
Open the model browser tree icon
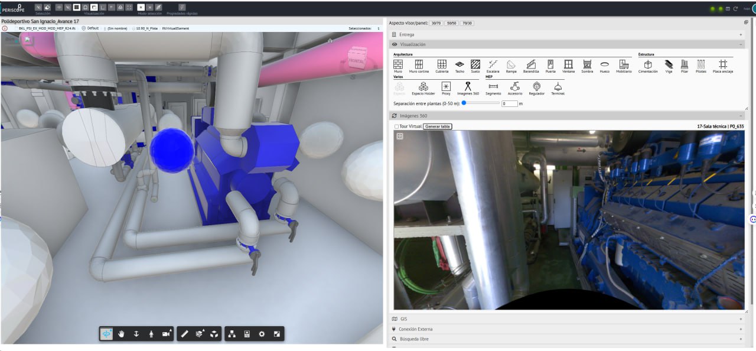(x=232, y=334)
